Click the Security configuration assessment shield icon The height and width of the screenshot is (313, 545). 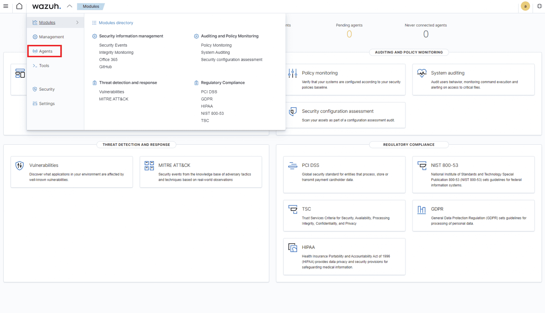pyautogui.click(x=293, y=111)
